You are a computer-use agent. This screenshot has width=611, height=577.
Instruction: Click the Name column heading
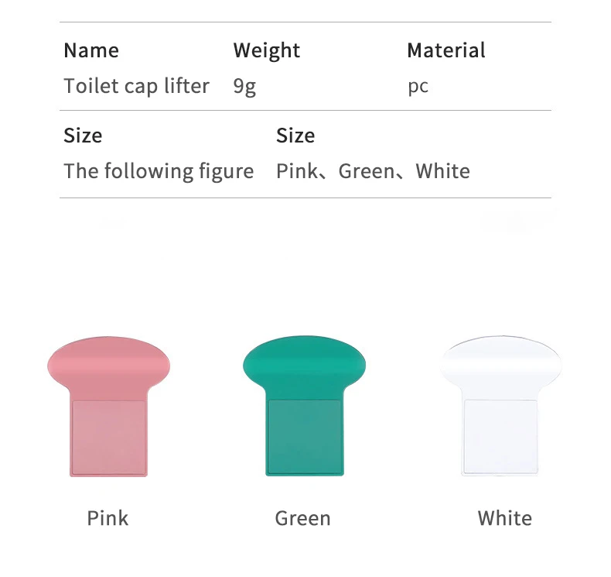[x=91, y=51]
